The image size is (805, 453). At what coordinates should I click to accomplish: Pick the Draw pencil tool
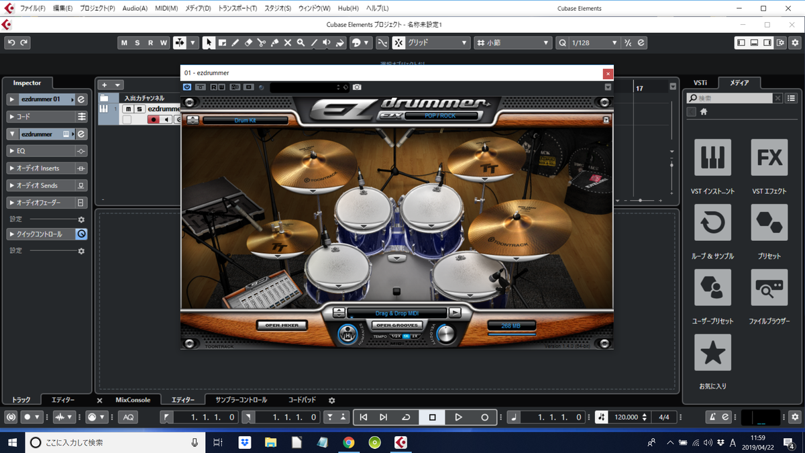click(235, 42)
